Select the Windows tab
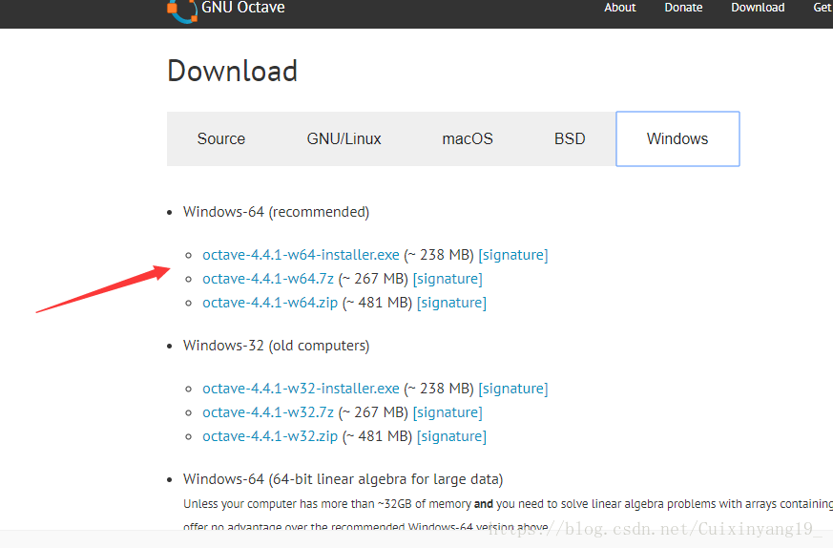This screenshot has width=833, height=548. click(x=677, y=138)
